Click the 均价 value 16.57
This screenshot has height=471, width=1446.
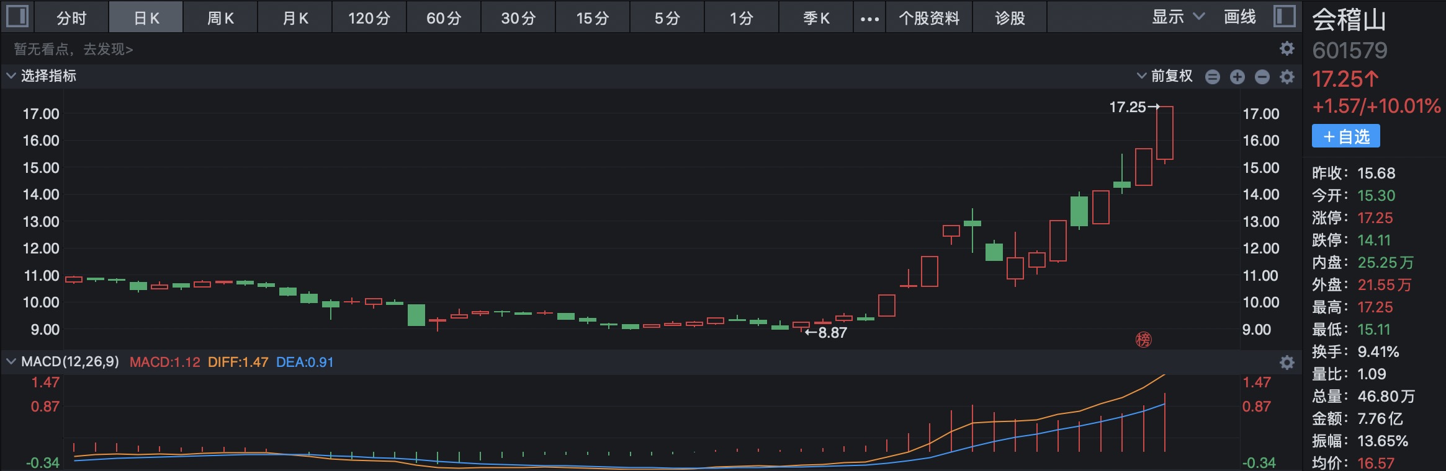tap(1376, 462)
